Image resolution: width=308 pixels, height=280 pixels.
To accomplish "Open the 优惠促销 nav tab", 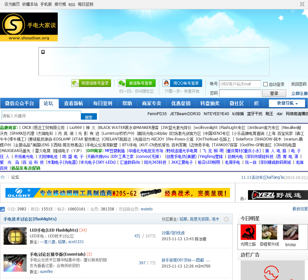I will (181, 103).
